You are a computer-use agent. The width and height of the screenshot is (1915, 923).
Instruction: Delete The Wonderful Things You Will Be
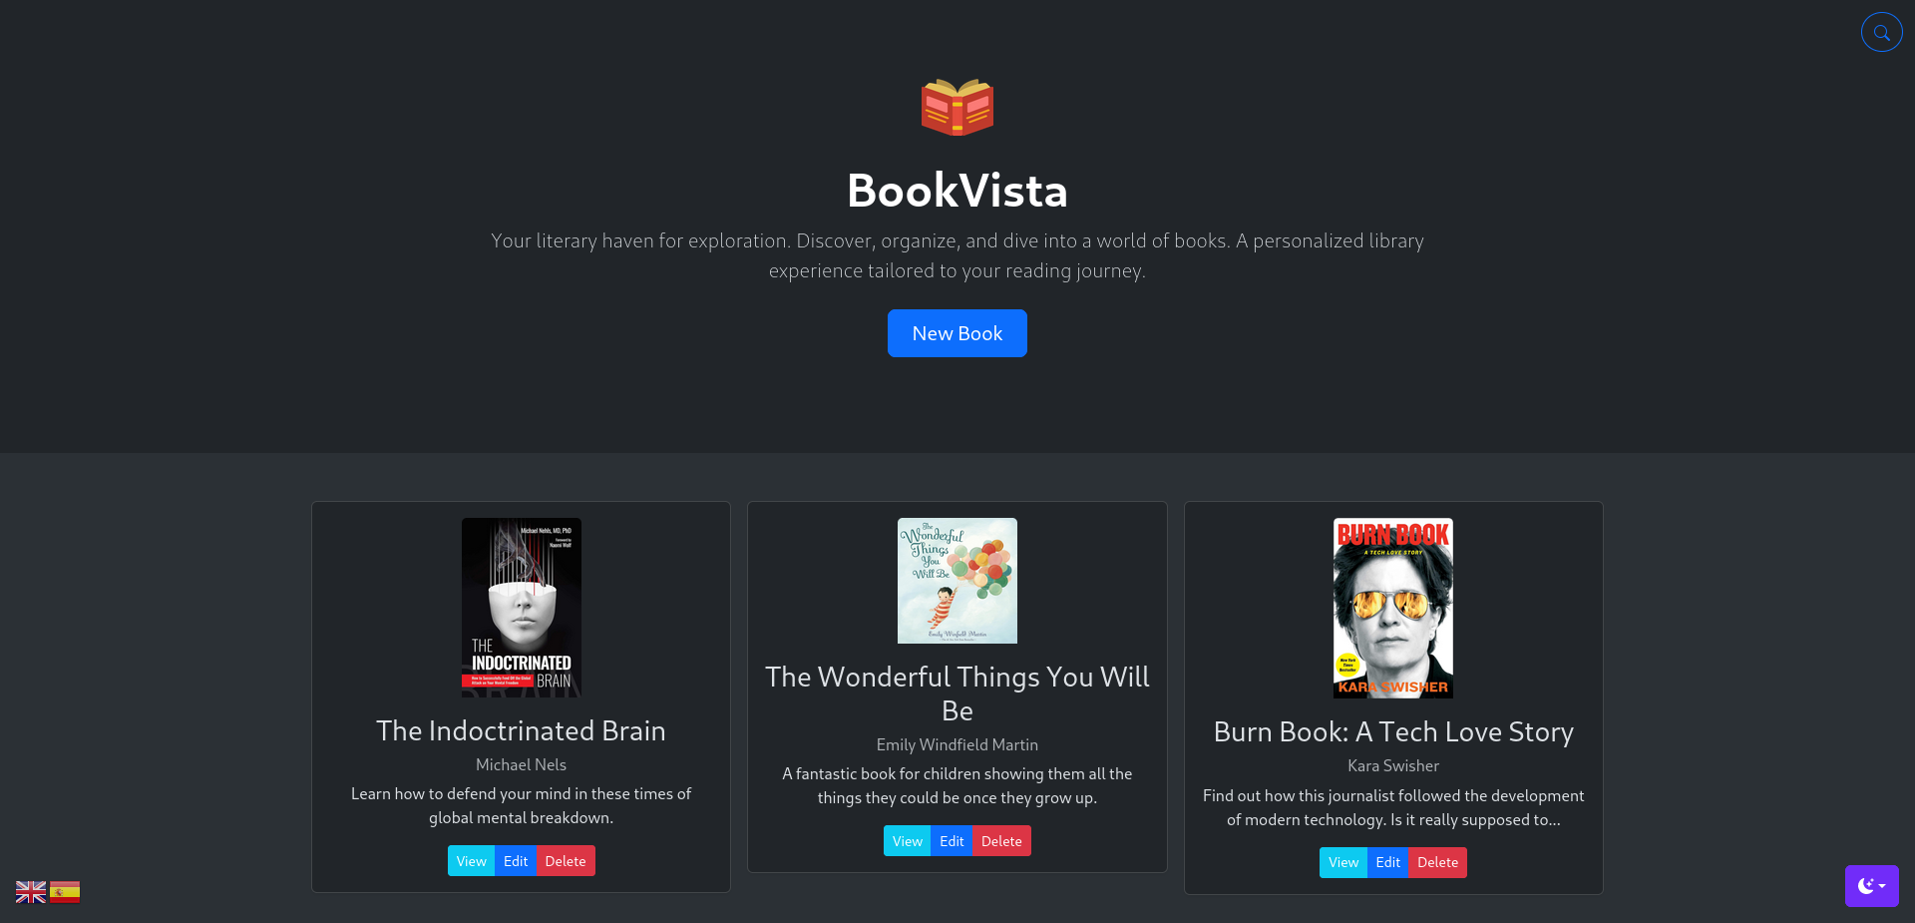coord(1001,841)
